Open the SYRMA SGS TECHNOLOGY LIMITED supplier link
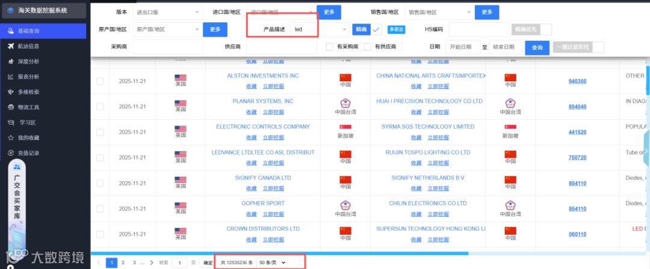650x269 pixels. click(x=428, y=127)
